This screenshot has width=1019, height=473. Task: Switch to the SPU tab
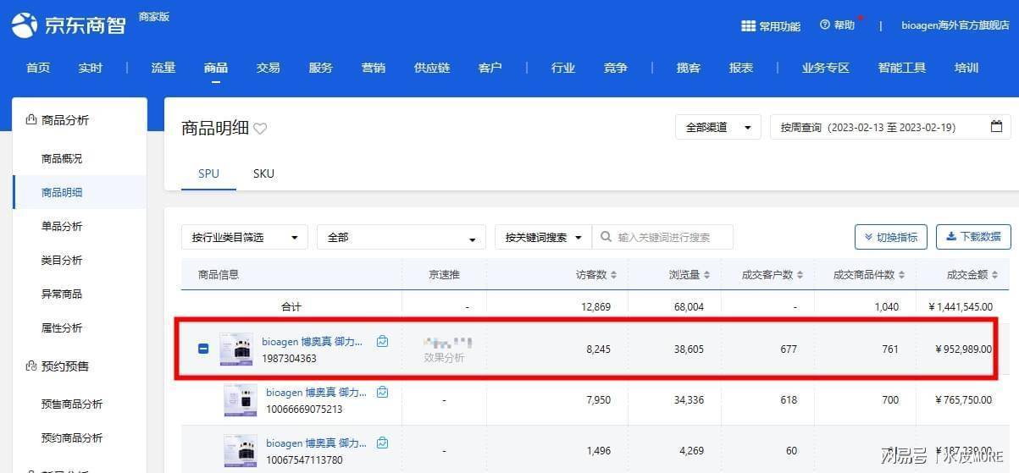(208, 173)
